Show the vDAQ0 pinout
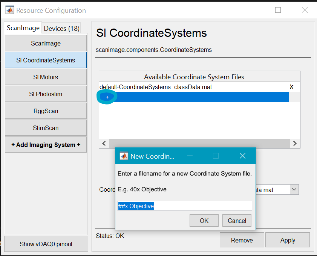The image size is (317, 256). pos(46,244)
